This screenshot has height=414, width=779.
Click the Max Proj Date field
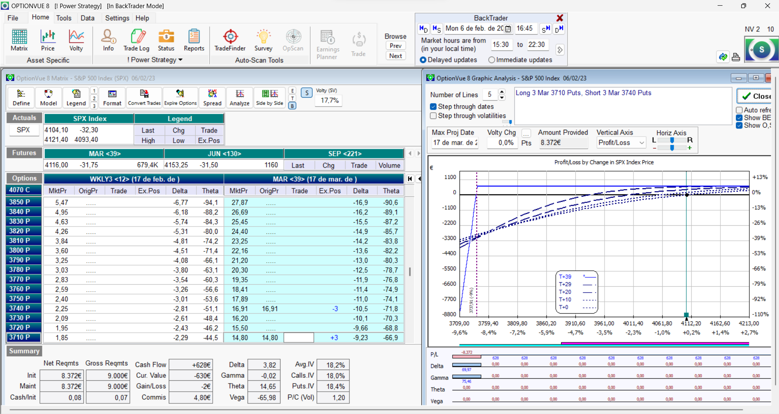[455, 143]
